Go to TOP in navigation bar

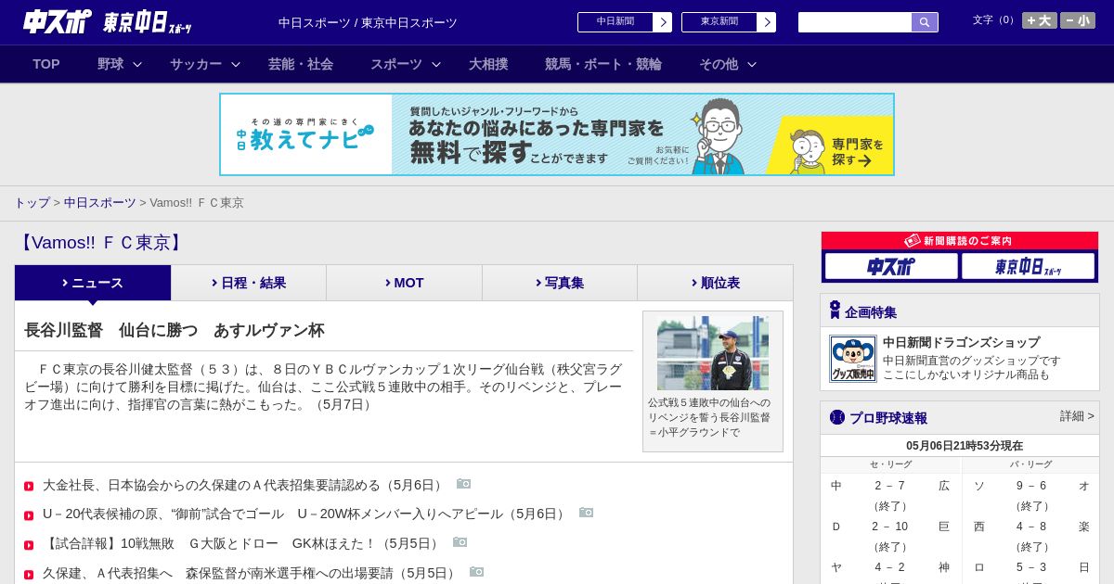coord(46,64)
